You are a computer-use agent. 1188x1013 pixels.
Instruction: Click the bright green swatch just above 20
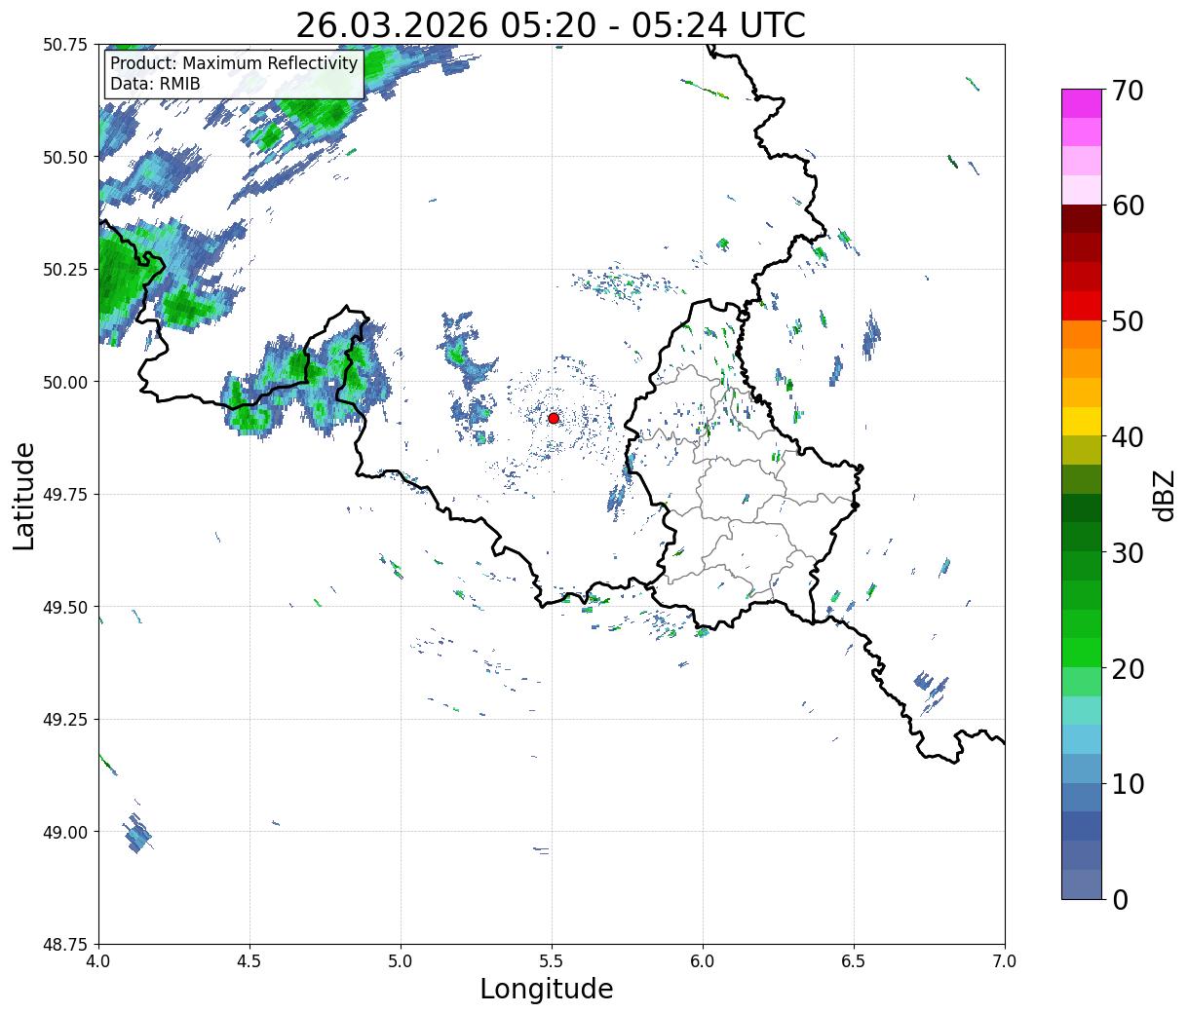pyautogui.click(x=1082, y=653)
